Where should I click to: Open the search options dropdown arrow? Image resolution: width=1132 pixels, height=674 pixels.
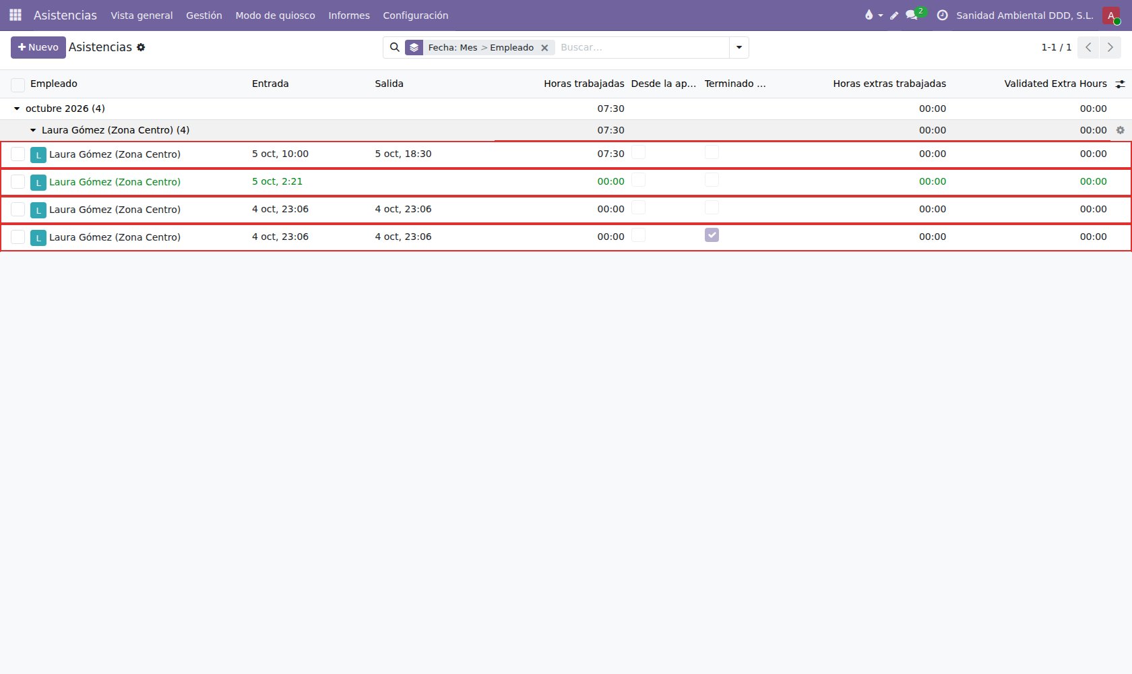739,47
